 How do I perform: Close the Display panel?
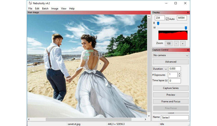pos(188,12)
